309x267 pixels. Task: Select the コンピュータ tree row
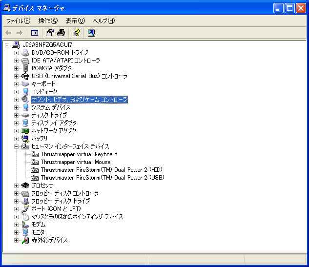click(44, 92)
